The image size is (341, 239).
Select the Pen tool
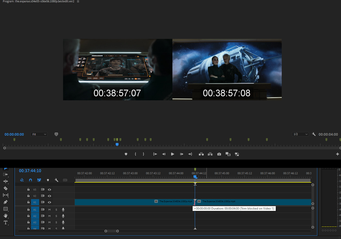coord(5,202)
